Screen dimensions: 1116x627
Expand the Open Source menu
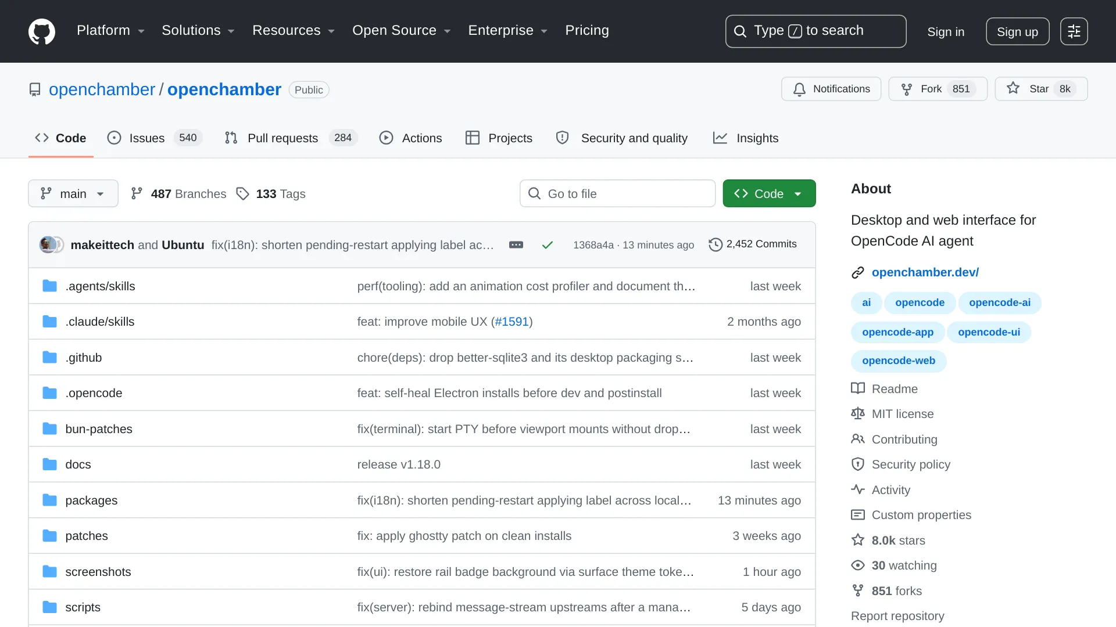click(402, 31)
